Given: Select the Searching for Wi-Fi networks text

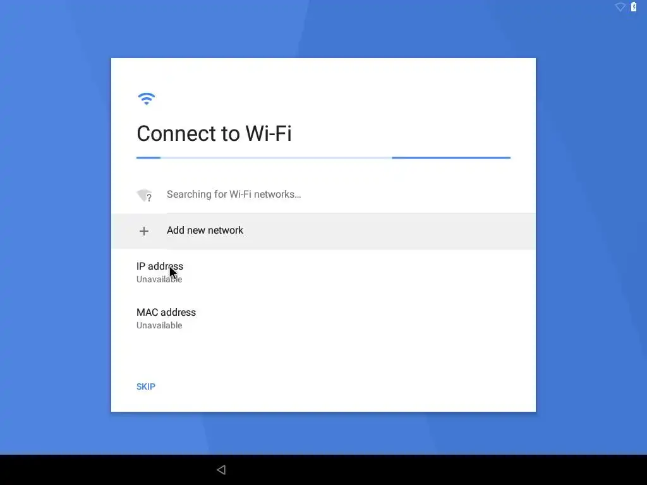Looking at the screenshot, I should tap(234, 195).
